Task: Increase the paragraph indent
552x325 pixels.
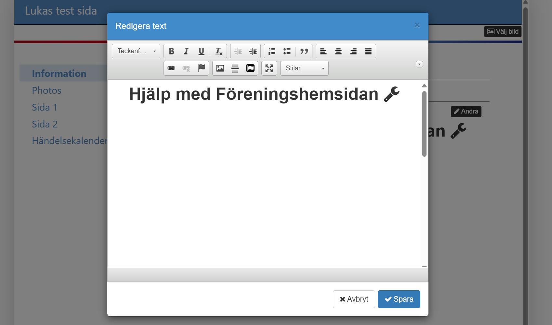Action: [x=253, y=51]
